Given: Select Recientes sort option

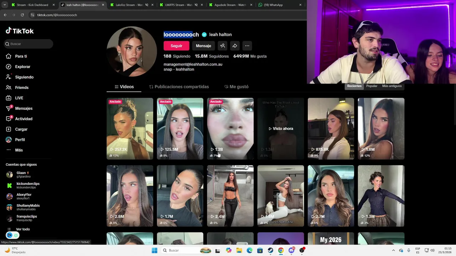Looking at the screenshot, I should tap(354, 86).
